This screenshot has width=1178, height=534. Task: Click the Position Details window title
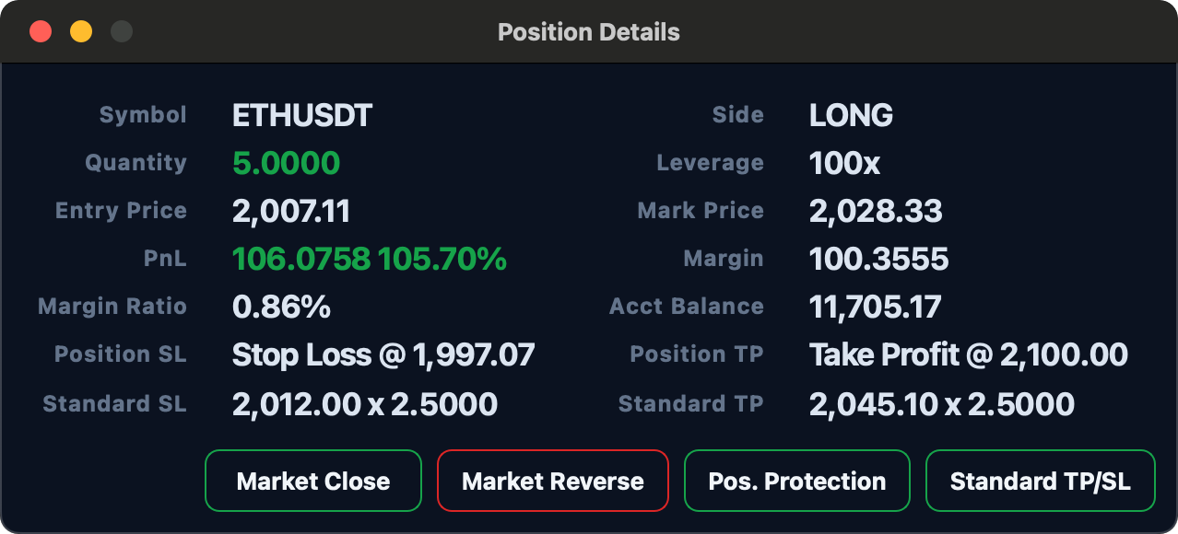click(x=589, y=32)
